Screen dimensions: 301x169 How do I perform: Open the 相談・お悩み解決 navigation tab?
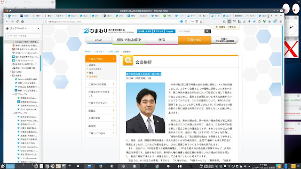click(129, 40)
